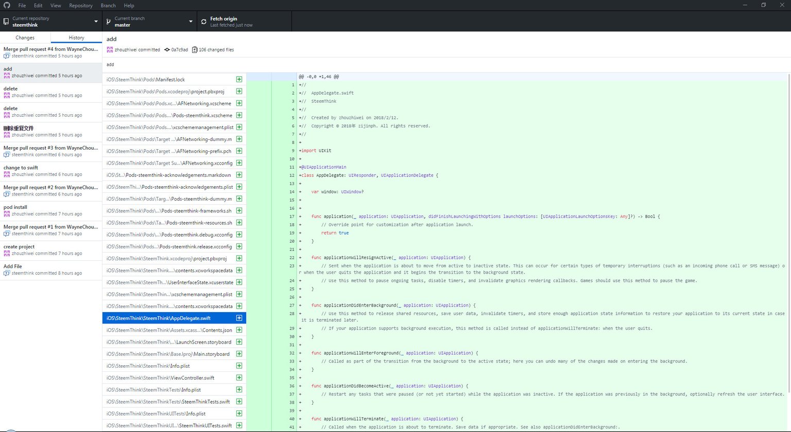Select commit Merge pull request #1
Image resolution: width=791 pixels, height=432 pixels.
[51, 230]
